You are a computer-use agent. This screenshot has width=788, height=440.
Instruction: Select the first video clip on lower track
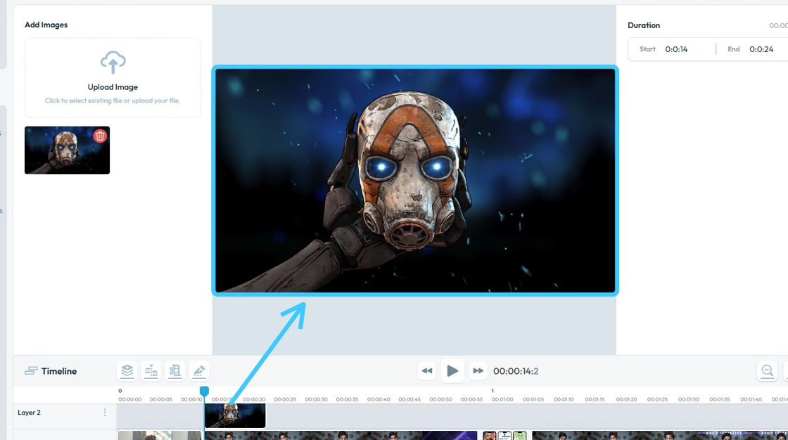click(160, 436)
